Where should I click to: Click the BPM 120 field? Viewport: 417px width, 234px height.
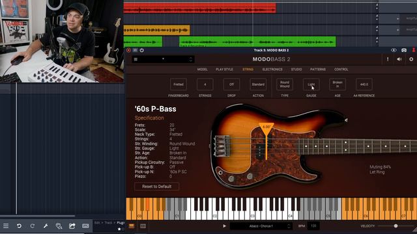point(313,226)
